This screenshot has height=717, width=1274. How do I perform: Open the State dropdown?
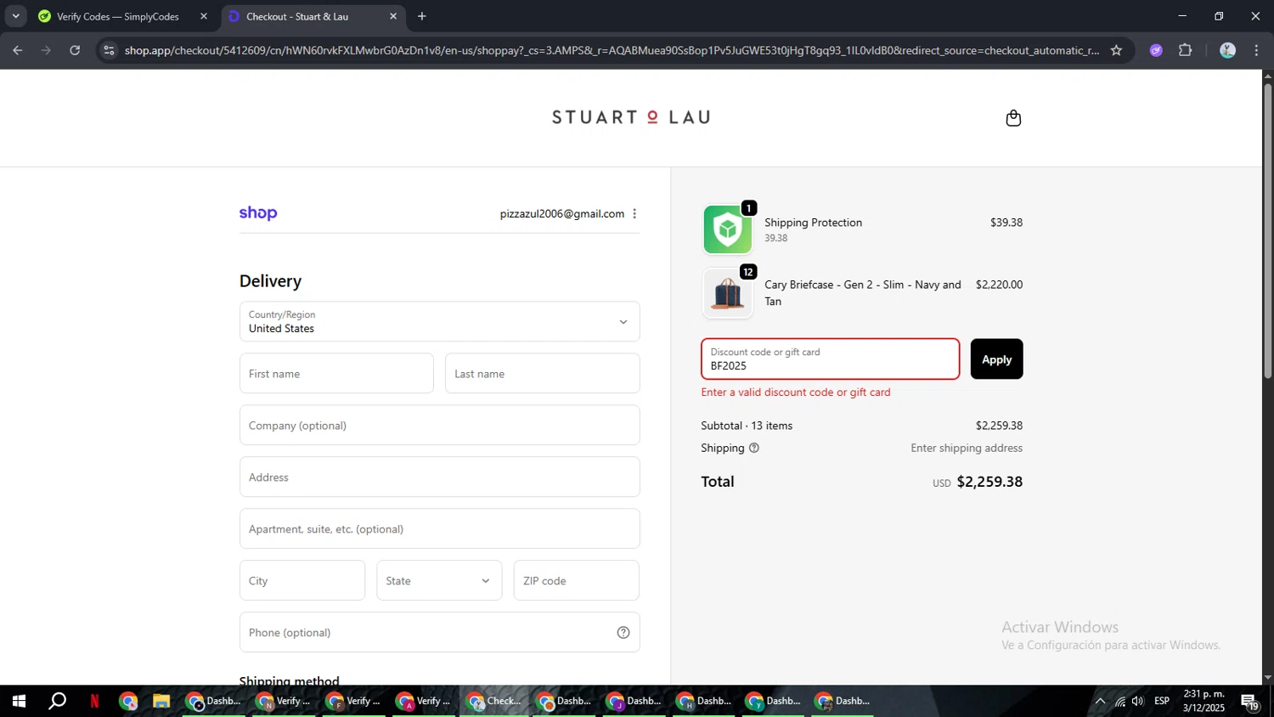(x=439, y=580)
